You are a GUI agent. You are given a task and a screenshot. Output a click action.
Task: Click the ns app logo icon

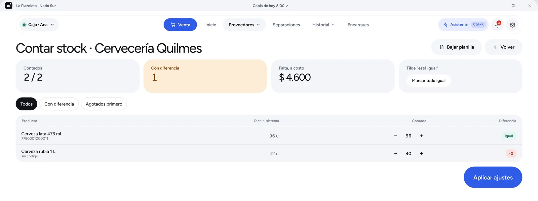click(9, 5)
